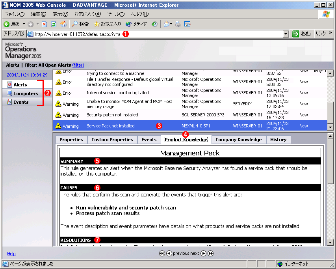This screenshot has height=269, width=336.
Task: Click the SERVER04 computer cell
Action: click(x=243, y=104)
